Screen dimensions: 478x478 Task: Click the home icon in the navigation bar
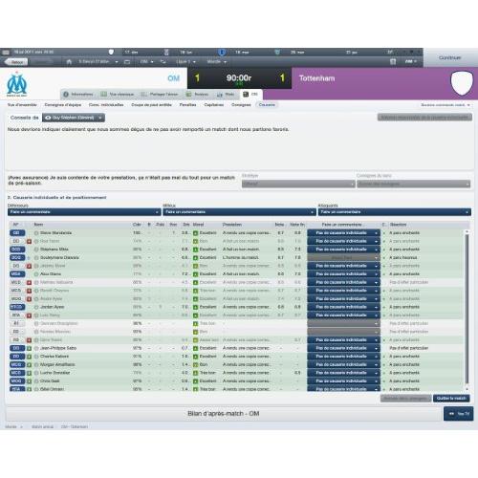click(69, 62)
